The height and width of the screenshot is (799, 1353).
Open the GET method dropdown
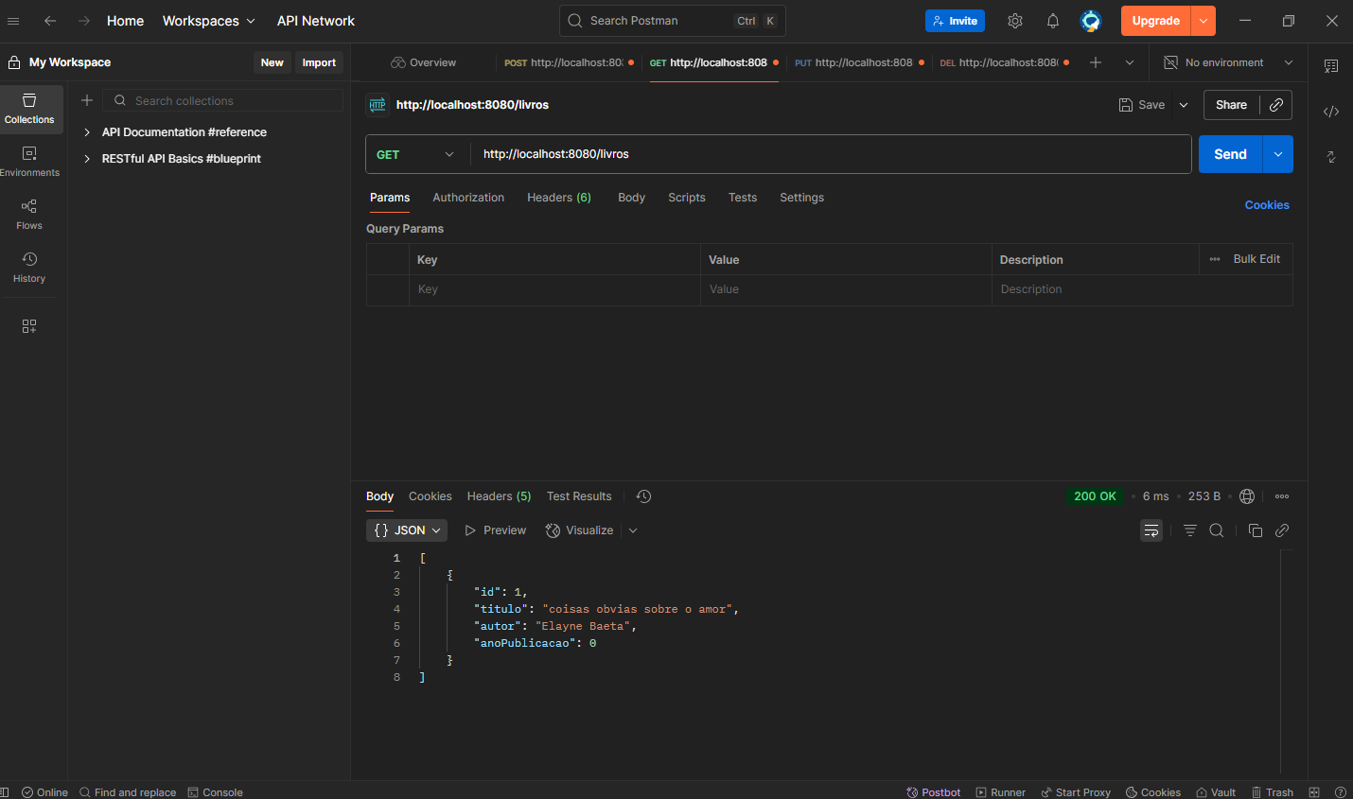tap(414, 154)
